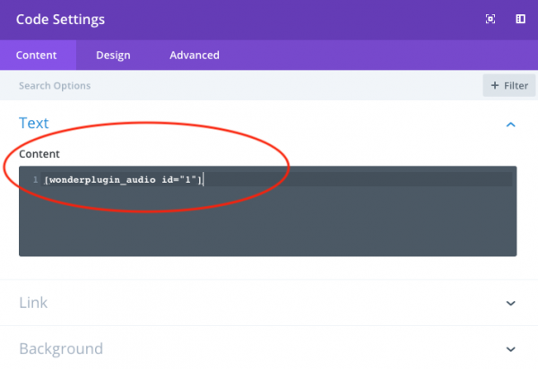Snap the modal to sidebar icon

519,19
